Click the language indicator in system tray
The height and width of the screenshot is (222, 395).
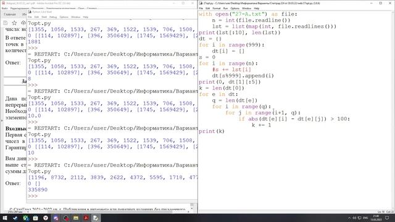point(366,218)
